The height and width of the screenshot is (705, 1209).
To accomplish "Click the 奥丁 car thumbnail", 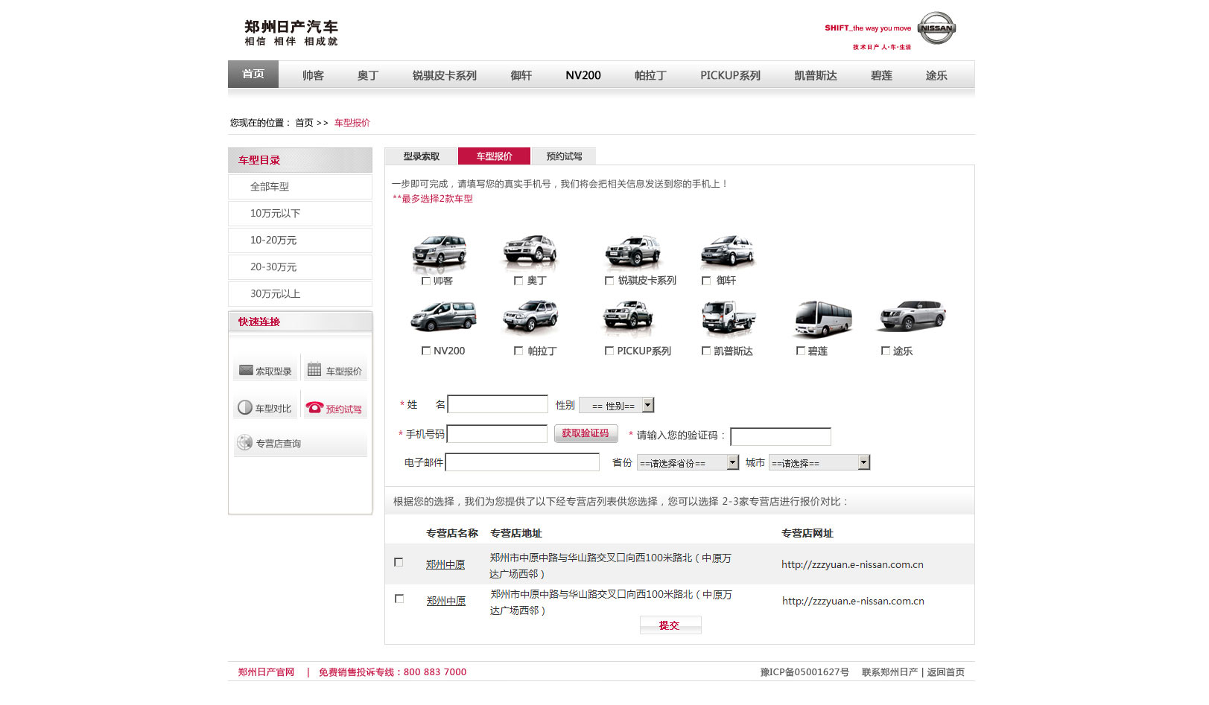I will click(530, 251).
